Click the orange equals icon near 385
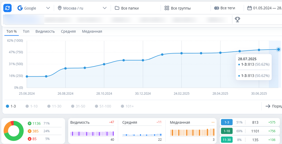This screenshot has width=282, height=144. coord(29,131)
